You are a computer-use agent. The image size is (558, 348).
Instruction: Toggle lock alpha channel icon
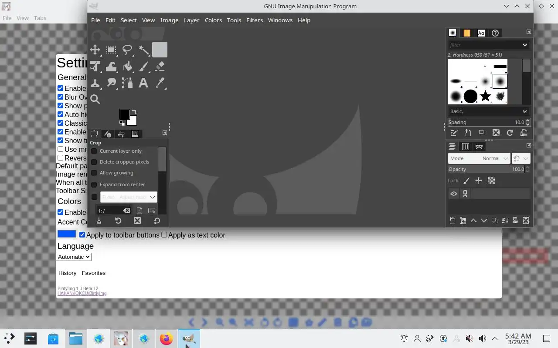click(x=491, y=181)
